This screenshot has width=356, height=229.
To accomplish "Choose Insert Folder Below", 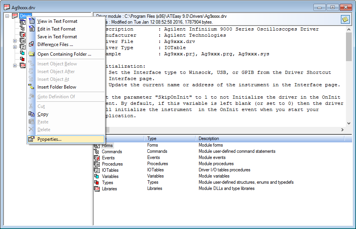I will pyautogui.click(x=66, y=87).
